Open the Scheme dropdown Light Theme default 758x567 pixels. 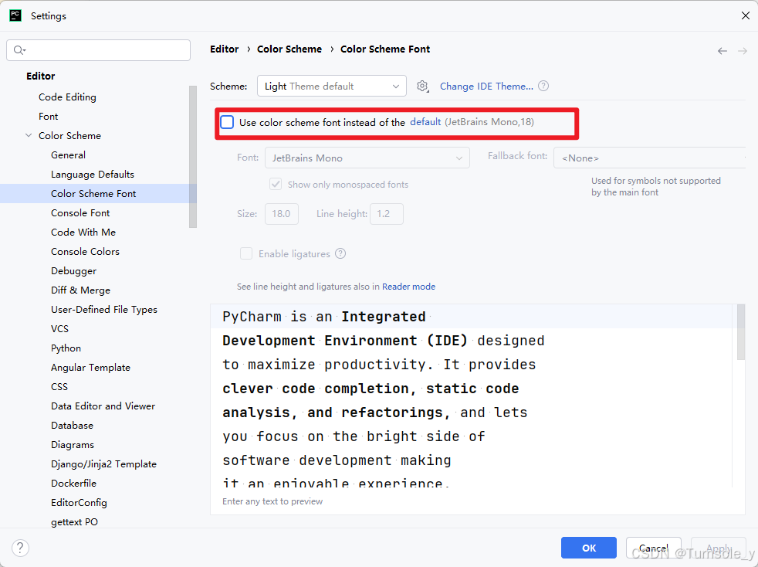pyautogui.click(x=332, y=86)
